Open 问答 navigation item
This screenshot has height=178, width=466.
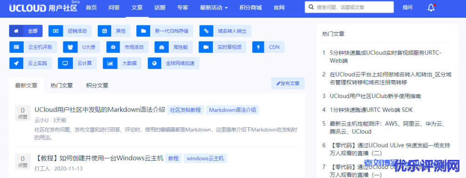(114, 8)
